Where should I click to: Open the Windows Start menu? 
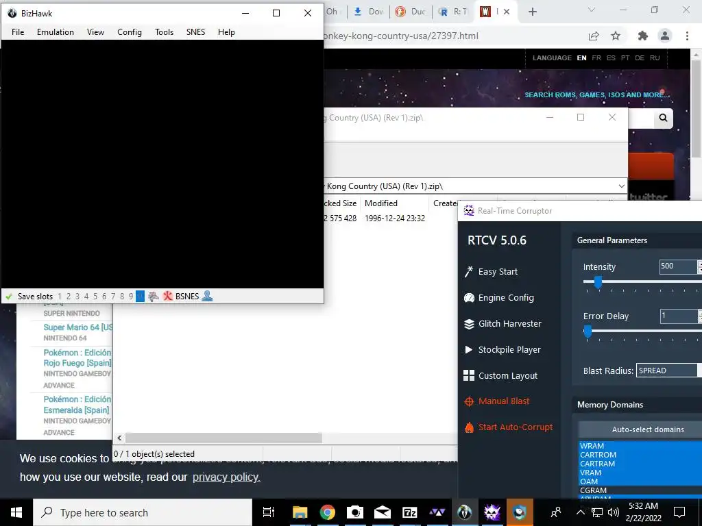click(16, 512)
